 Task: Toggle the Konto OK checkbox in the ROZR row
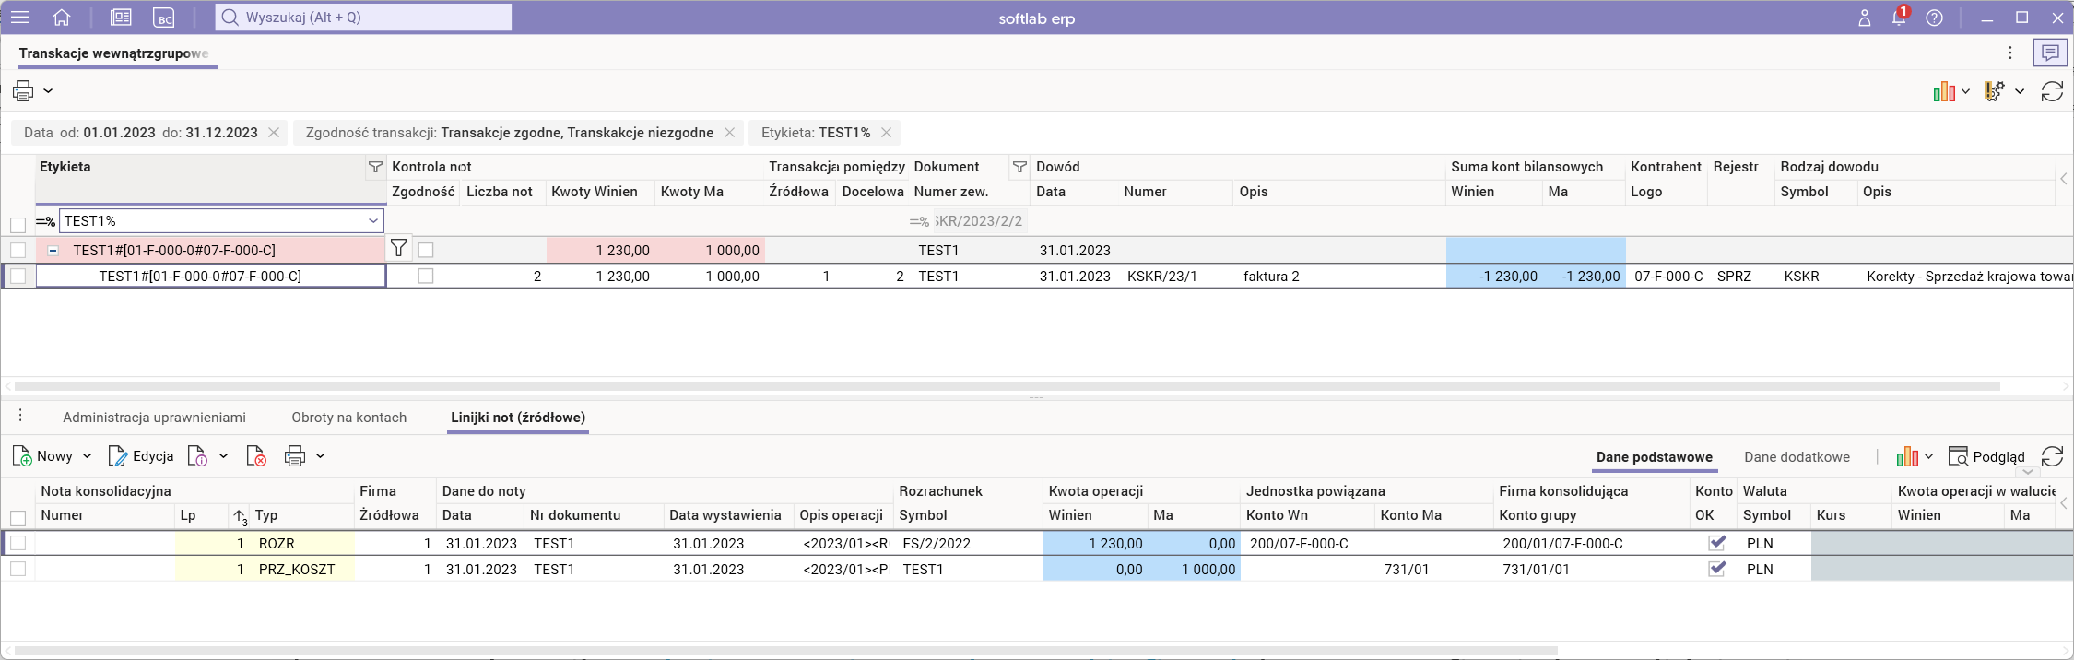tap(1716, 543)
